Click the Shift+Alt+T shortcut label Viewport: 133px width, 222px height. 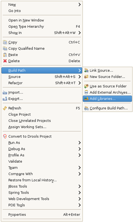(65, 83)
